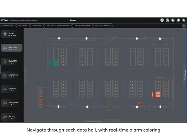
Task: Open the Fire System panel
Action: (x=12, y=103)
